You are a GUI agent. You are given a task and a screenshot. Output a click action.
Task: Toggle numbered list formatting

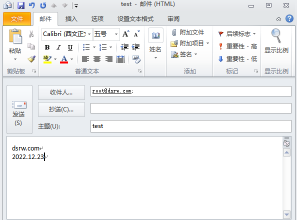103,47
